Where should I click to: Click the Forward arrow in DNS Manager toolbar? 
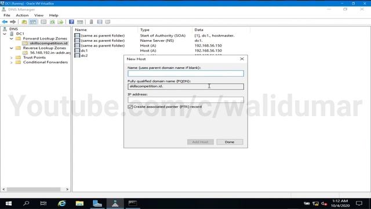click(x=13, y=22)
